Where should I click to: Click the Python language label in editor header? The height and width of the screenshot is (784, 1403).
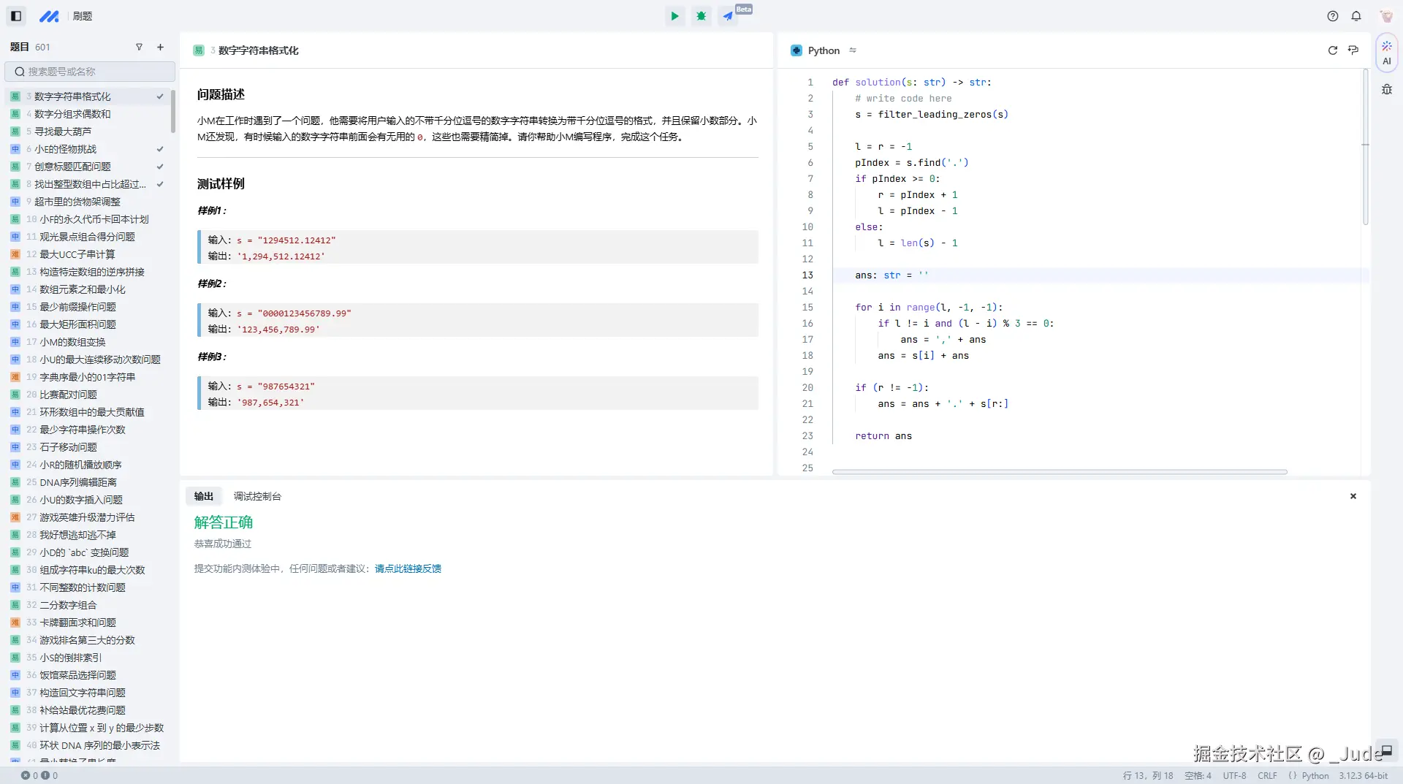click(x=824, y=50)
